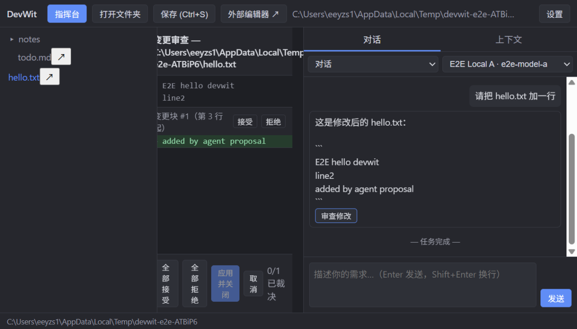Click the status bar folder path
This screenshot has height=329, width=577.
pos(102,321)
